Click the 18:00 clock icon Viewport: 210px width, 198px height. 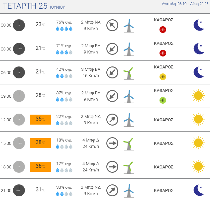[19, 167]
